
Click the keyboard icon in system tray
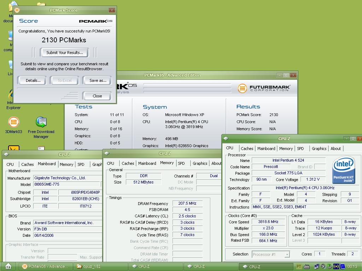306,266
